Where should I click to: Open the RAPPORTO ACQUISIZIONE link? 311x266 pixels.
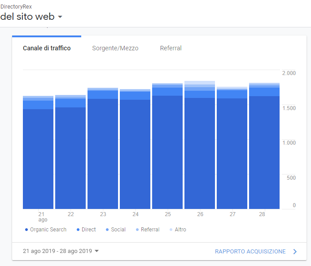(x=250, y=252)
